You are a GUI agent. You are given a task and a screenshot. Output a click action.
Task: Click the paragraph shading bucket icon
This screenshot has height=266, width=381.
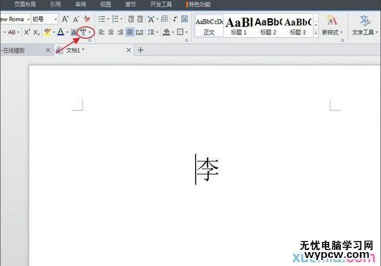[x=167, y=32]
